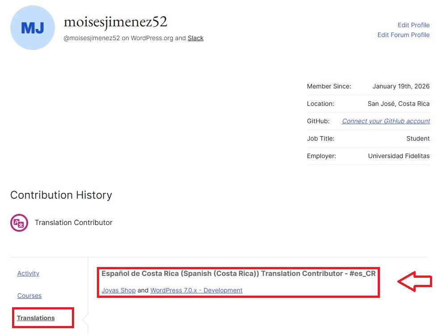Image resolution: width=446 pixels, height=334 pixels.
Task: Click the January 19th, 2026 date
Action: point(401,86)
